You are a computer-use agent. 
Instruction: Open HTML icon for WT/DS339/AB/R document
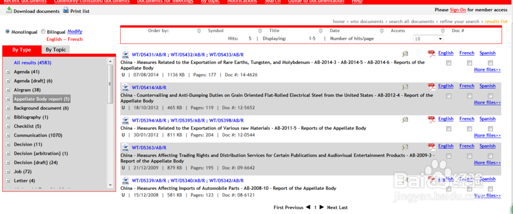(125, 180)
